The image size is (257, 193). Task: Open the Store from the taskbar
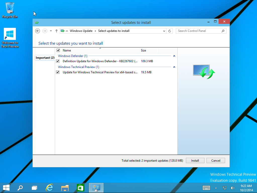80,188
